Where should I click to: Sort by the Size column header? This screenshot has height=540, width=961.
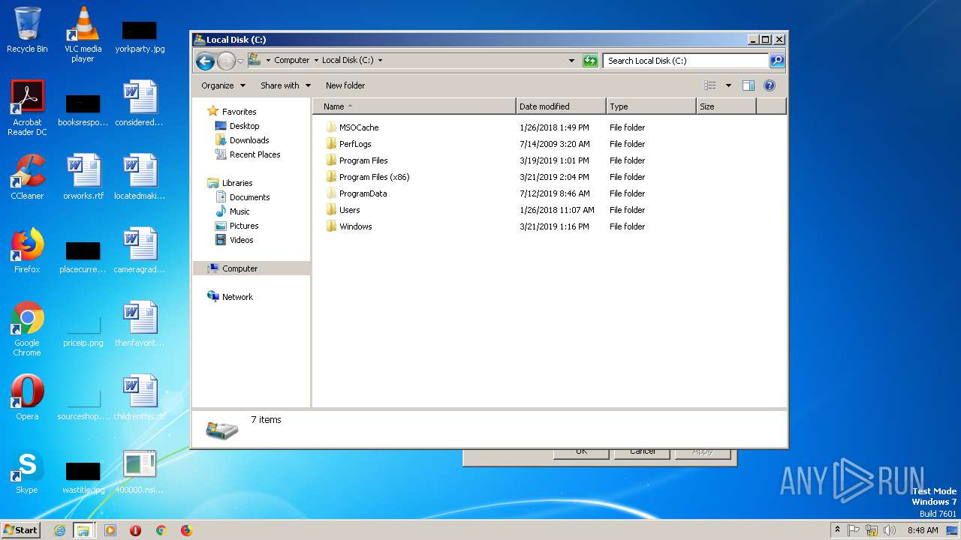point(726,106)
